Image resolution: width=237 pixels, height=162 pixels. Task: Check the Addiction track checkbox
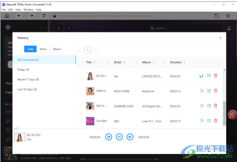coord(79,91)
